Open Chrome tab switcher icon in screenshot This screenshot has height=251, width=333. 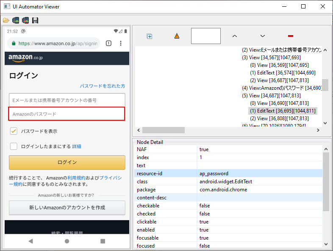tap(108, 43)
